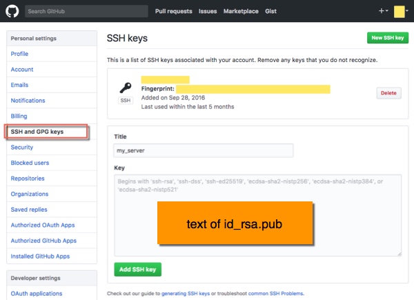Open Pull requests in top navigation
This screenshot has height=300, width=414.
click(x=173, y=11)
